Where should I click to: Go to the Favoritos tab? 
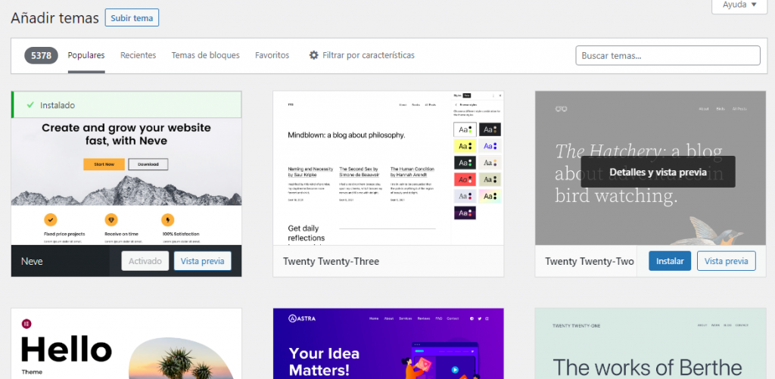[x=272, y=55]
